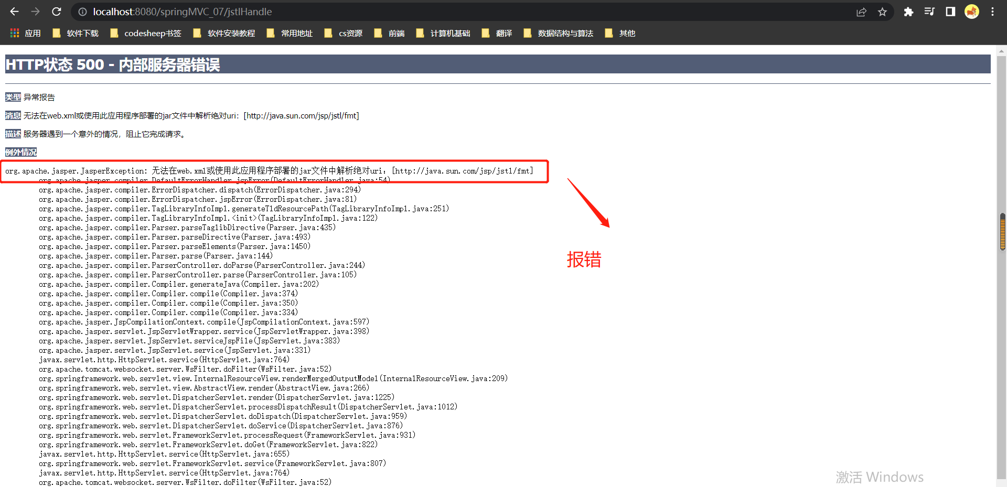Click the Parser.java:493 stack line

pos(175,237)
